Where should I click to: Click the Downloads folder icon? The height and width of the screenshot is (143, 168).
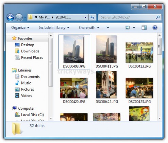[x=17, y=51]
